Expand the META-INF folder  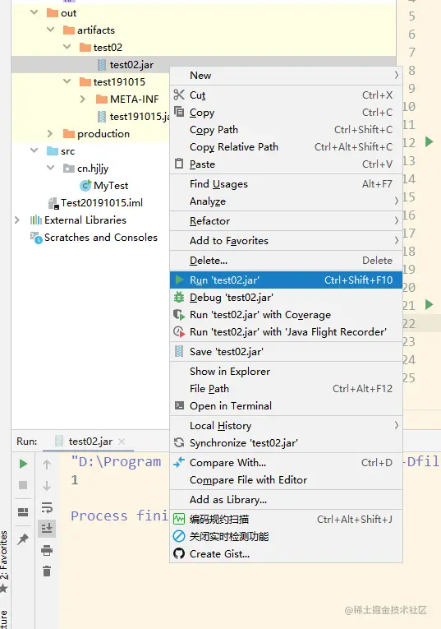tap(83, 99)
